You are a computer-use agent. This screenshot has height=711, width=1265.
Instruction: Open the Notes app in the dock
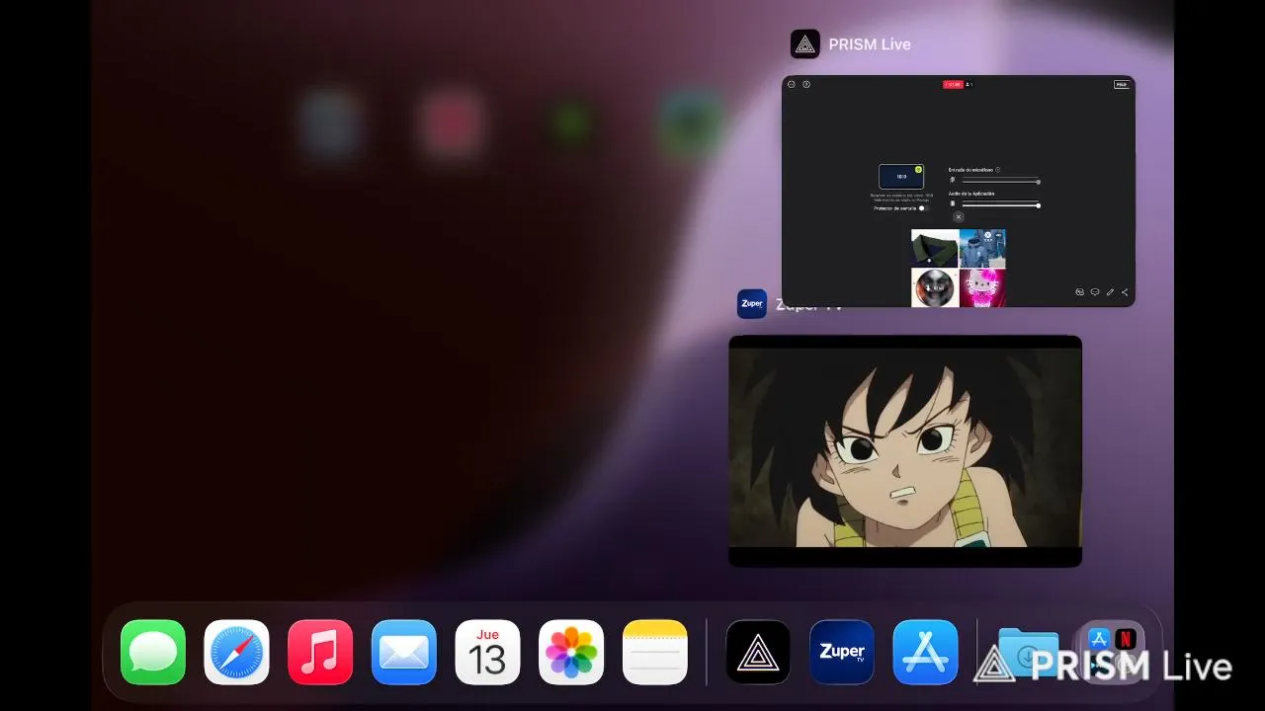[655, 652]
